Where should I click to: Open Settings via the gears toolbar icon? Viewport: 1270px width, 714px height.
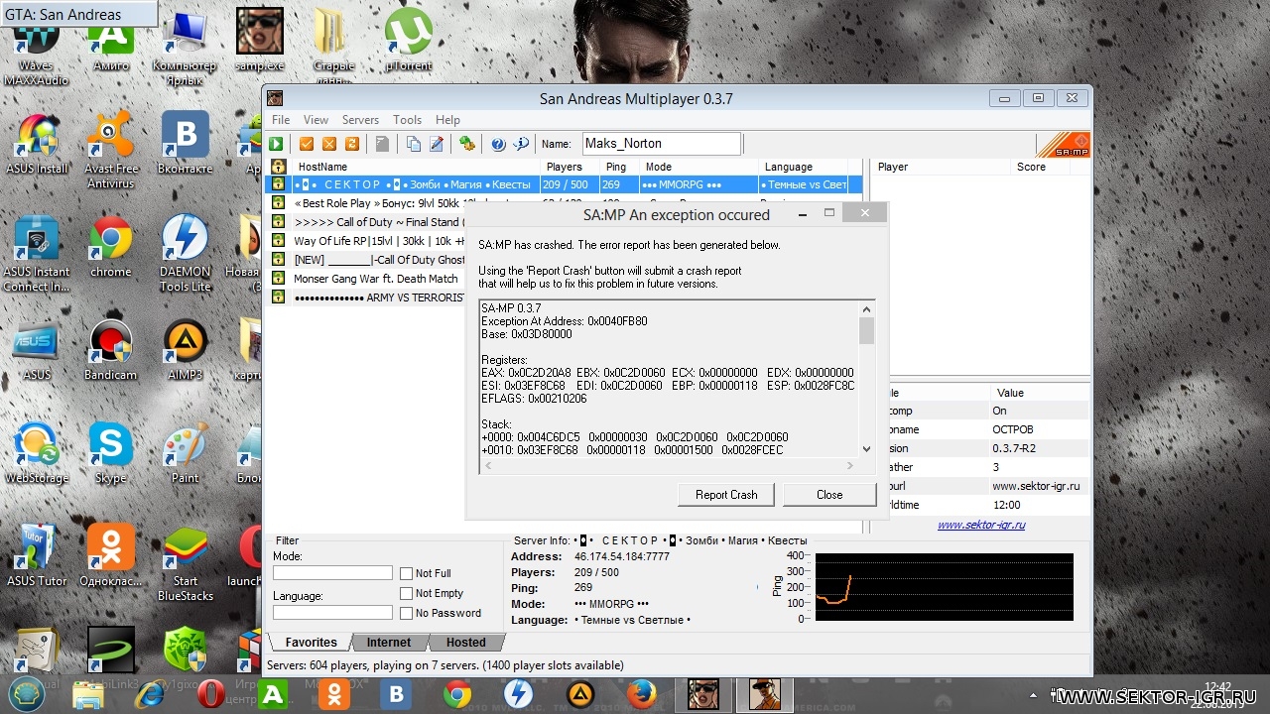467,144
